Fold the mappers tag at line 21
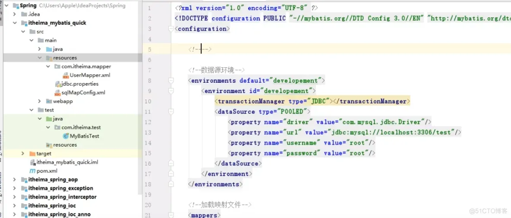 point(170,215)
